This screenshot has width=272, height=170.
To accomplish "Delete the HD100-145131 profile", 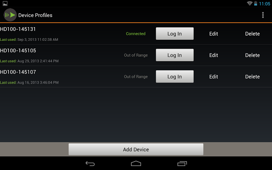I will coord(252,34).
